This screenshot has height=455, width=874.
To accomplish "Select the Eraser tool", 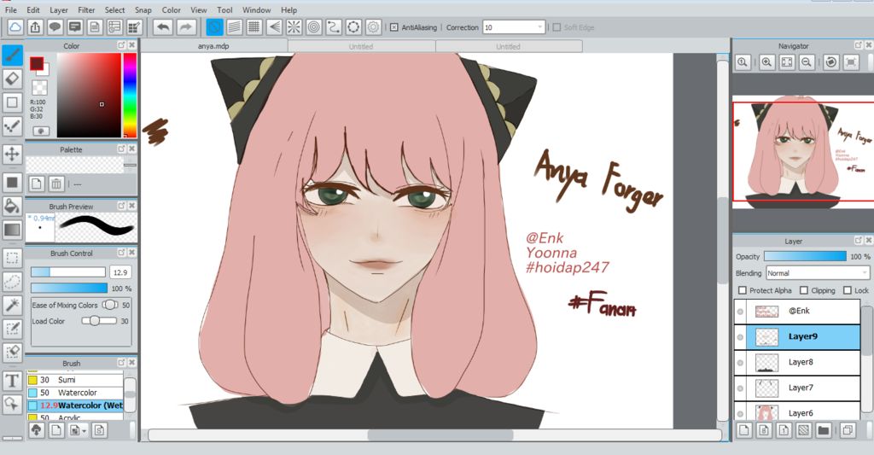I will coord(12,79).
